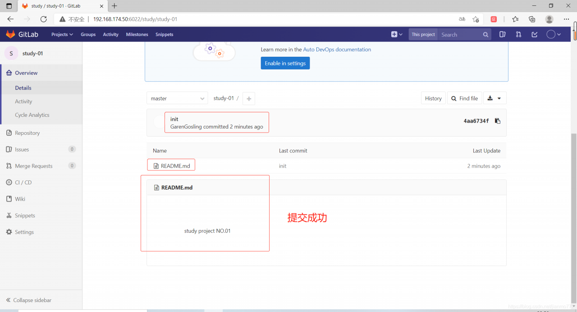Viewport: 577px width, 312px height.
Task: Click the browser address bar URL
Action: point(135,19)
